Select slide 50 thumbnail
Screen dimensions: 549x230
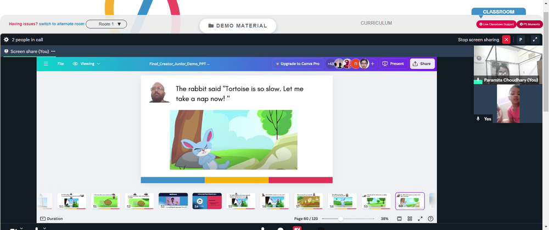(x=72, y=201)
